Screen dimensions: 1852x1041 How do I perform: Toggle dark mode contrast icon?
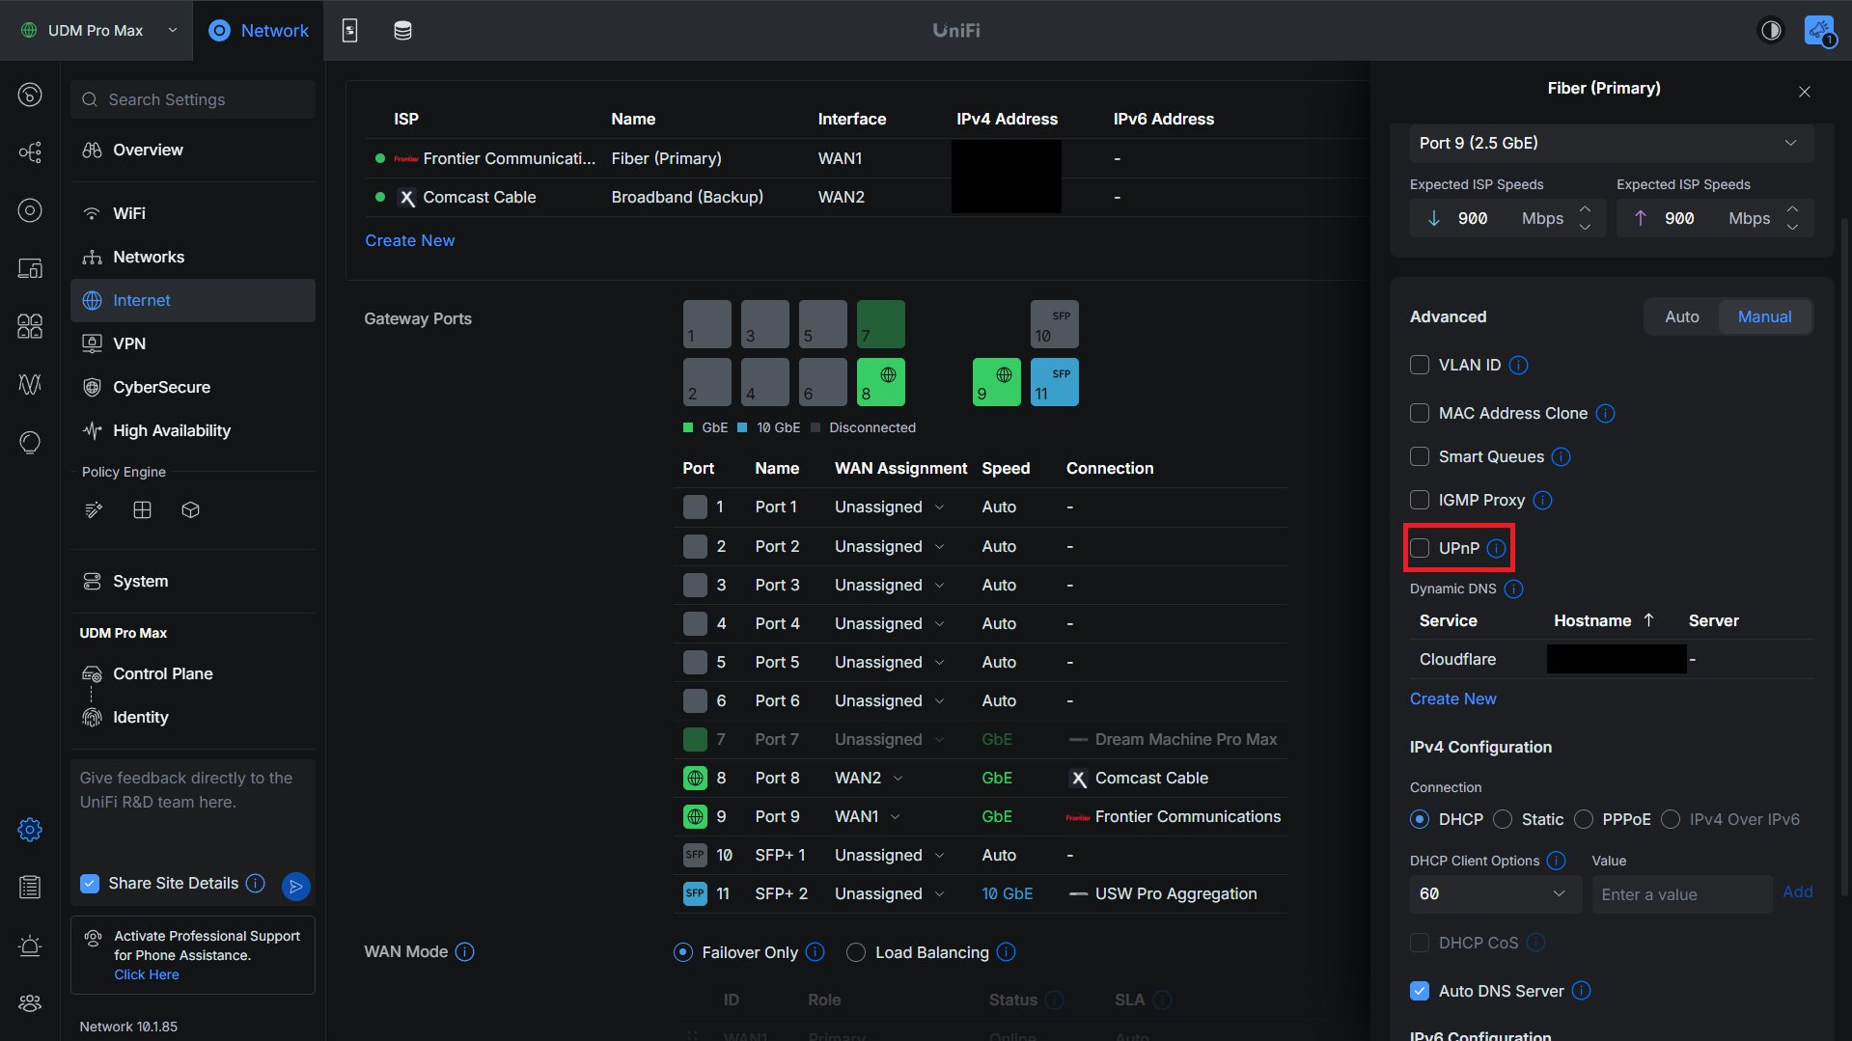1771,31
